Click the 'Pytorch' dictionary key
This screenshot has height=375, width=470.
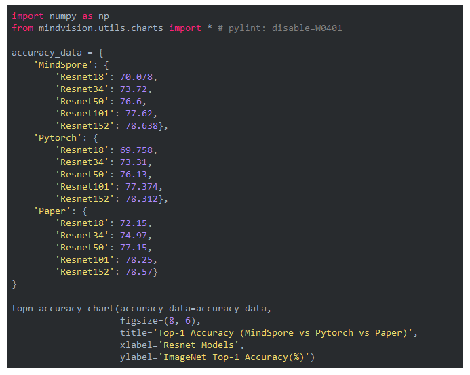(60, 137)
